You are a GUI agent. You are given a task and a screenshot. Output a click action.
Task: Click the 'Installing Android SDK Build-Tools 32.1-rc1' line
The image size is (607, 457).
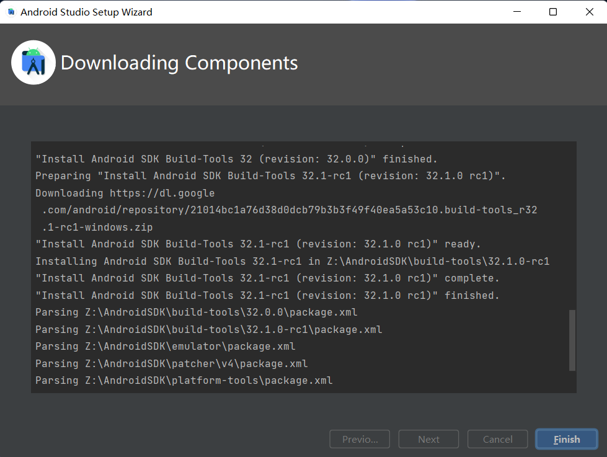[x=292, y=261]
